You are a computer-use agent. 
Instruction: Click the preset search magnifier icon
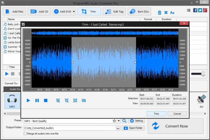click(124, 121)
